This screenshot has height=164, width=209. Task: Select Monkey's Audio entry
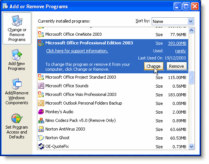tap(113, 112)
